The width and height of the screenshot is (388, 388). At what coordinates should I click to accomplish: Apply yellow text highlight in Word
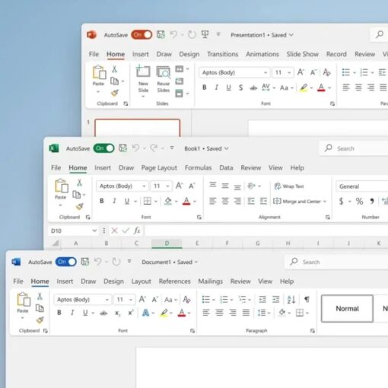point(164,313)
